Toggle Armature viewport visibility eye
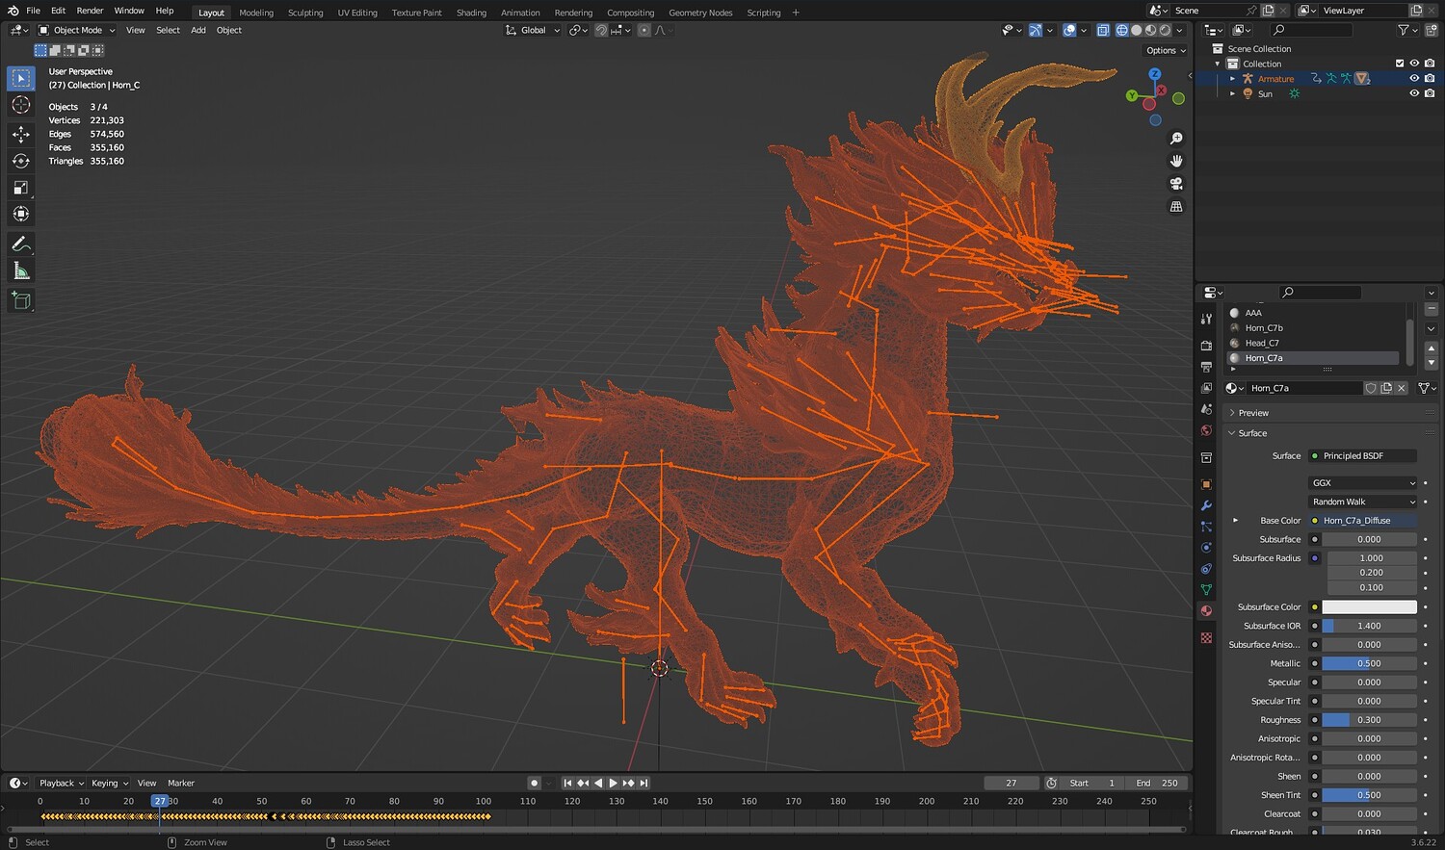Image resolution: width=1445 pixels, height=850 pixels. tap(1414, 79)
